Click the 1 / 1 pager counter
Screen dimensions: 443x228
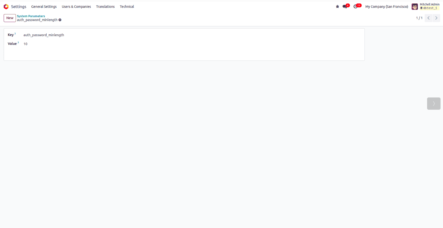click(419, 18)
